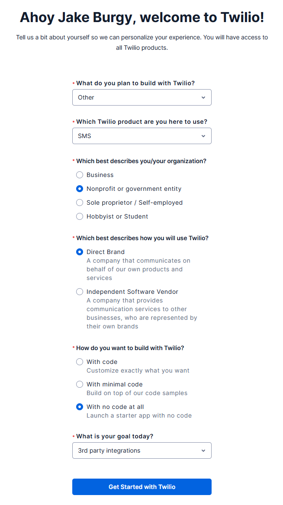
Task: Click the Direct Brand description text
Action: [x=138, y=269]
